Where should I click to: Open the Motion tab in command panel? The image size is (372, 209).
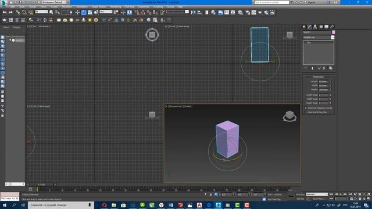click(x=321, y=27)
